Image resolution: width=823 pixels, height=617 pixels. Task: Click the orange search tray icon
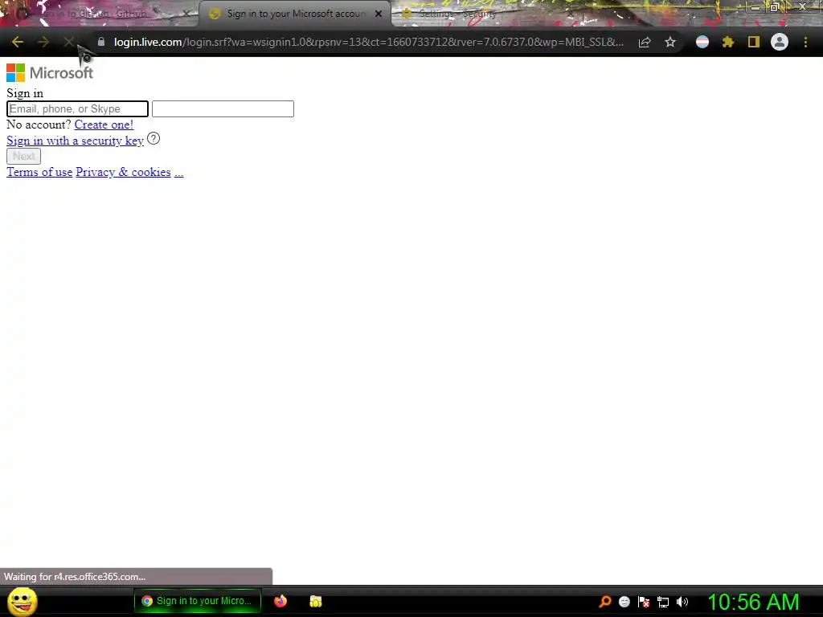[x=604, y=602]
